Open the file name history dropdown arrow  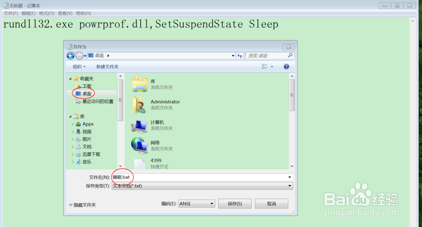[289, 177]
